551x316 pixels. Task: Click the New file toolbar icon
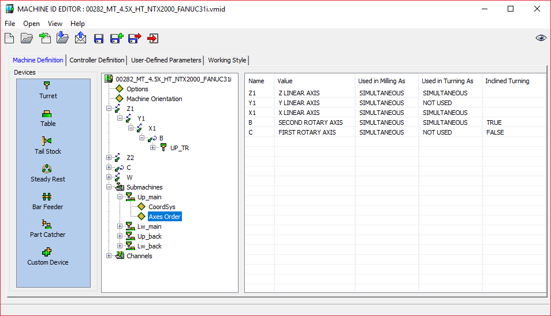(x=9, y=38)
